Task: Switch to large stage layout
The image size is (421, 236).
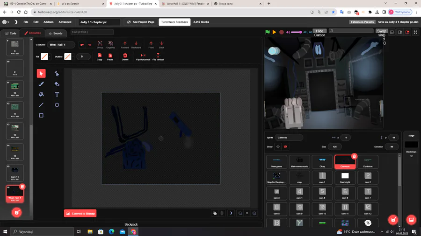Action: pyautogui.click(x=407, y=32)
